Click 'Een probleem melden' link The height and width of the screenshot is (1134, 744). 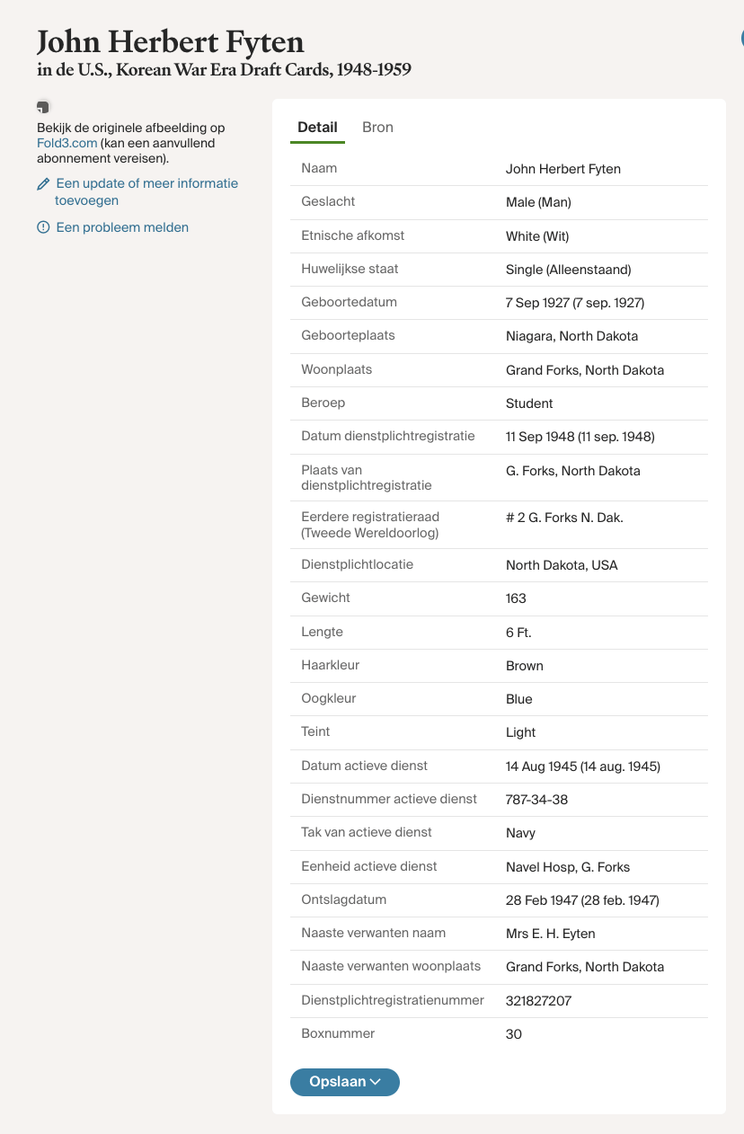click(122, 227)
